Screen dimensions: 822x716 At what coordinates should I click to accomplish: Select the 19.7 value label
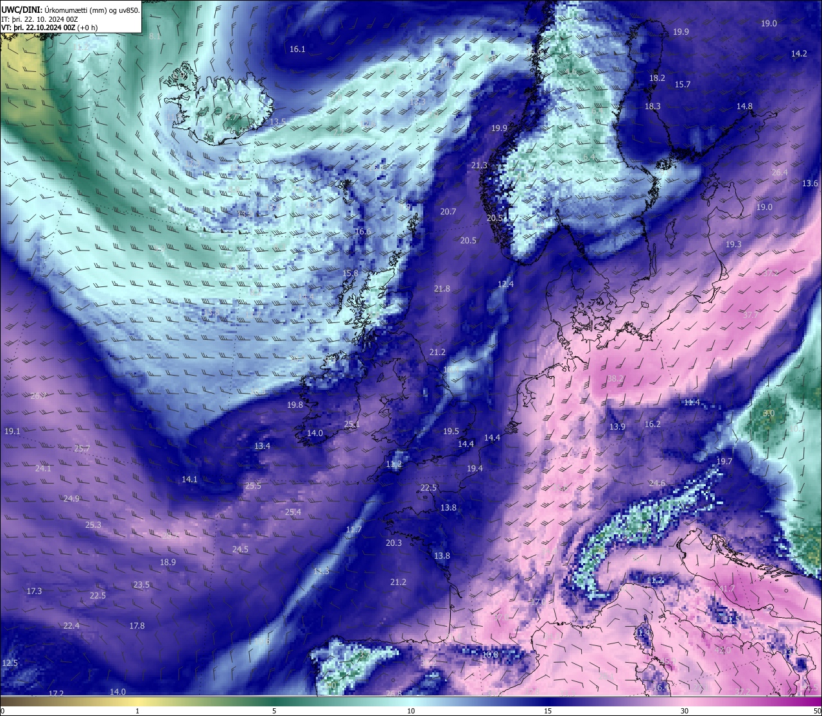724,462
